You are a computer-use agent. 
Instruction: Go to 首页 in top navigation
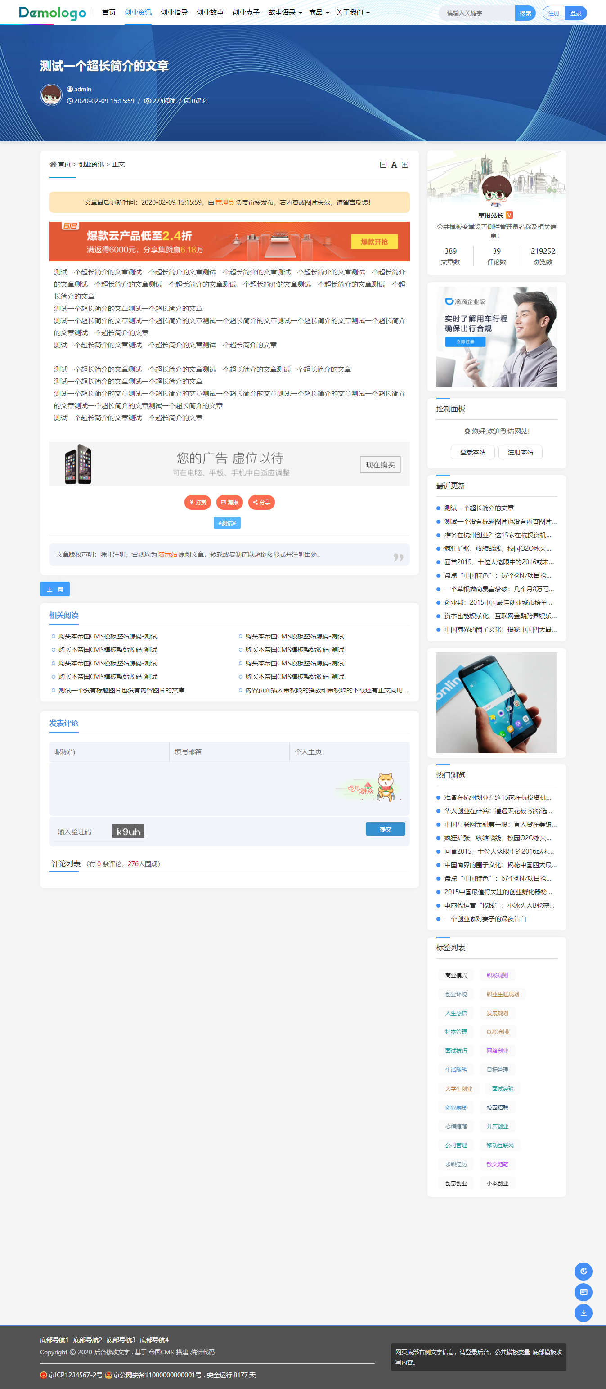(109, 13)
